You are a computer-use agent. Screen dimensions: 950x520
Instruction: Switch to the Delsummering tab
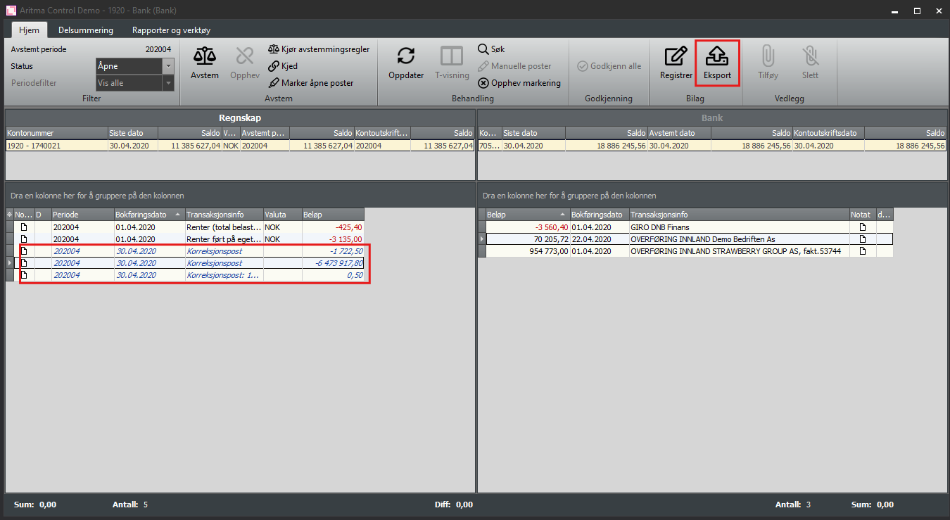86,30
